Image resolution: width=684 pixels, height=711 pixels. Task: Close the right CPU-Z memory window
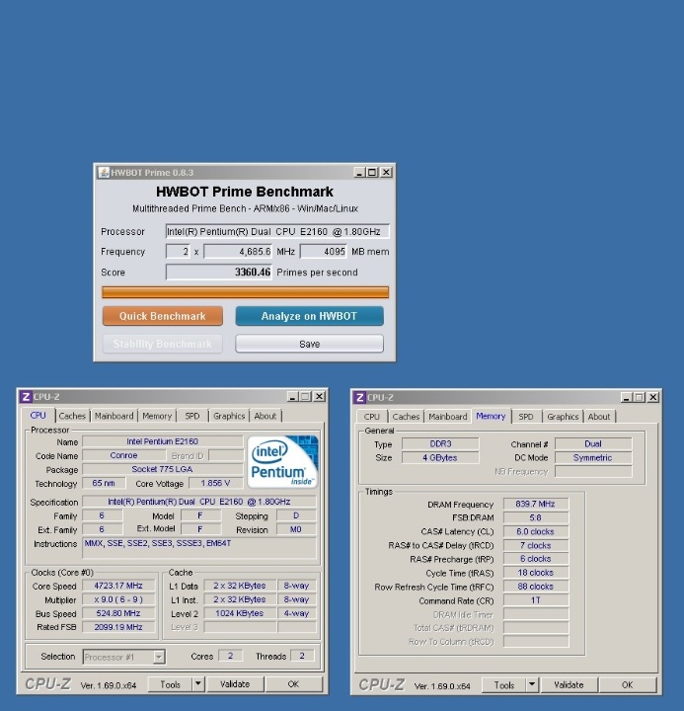(653, 398)
